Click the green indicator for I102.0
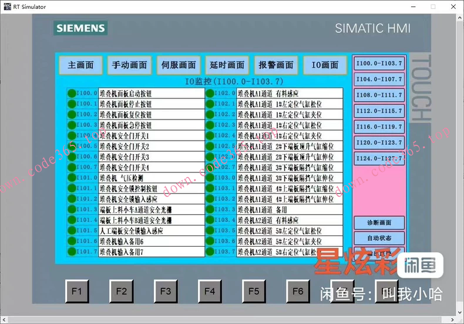 click(x=210, y=93)
